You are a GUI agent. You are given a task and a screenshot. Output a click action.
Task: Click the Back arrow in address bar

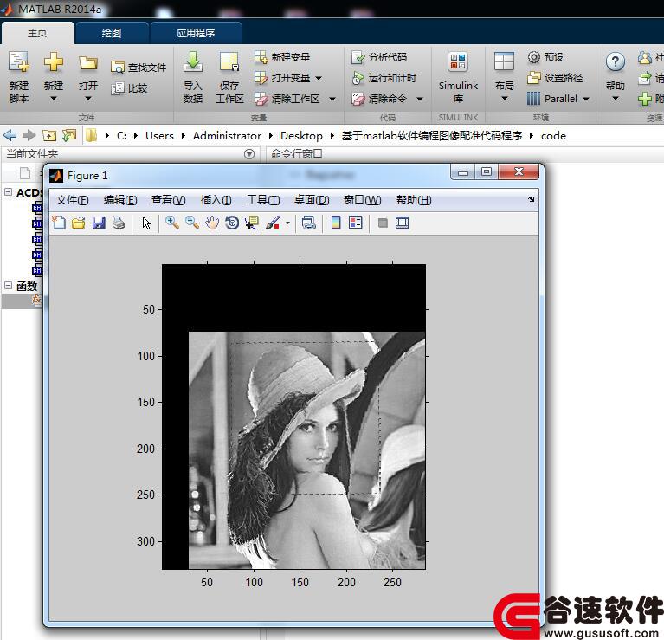click(x=10, y=136)
